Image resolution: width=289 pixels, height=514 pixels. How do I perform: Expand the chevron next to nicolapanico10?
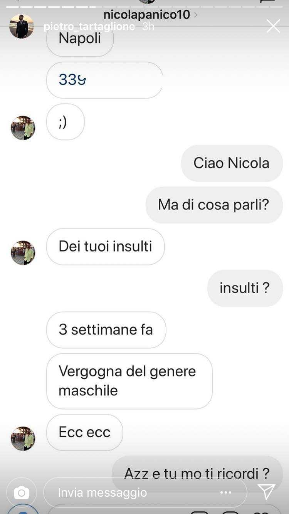(196, 15)
